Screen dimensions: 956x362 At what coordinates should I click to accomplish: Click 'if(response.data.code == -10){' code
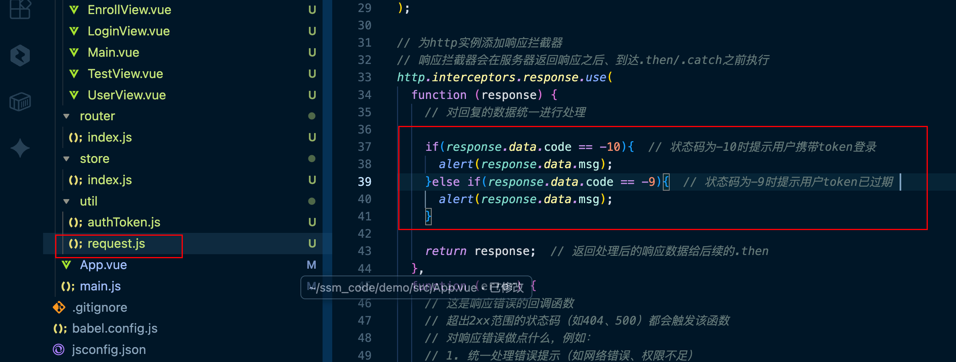click(530, 147)
